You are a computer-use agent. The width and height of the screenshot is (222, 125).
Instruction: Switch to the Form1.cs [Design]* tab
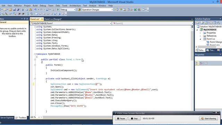pos(53,19)
